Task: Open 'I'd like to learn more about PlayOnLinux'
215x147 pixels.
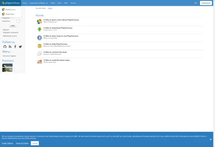Action: click(61, 20)
